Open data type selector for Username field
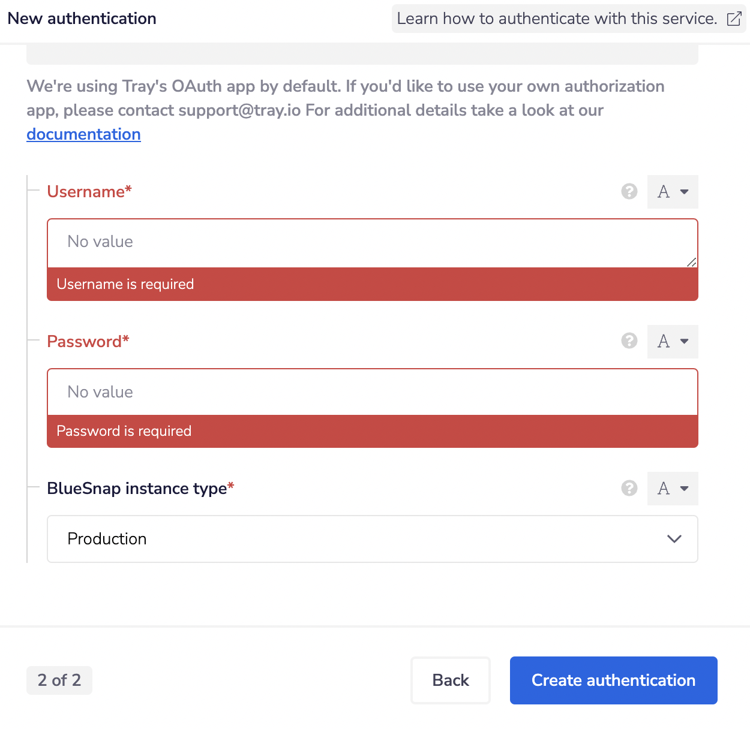The image size is (750, 729). click(672, 191)
